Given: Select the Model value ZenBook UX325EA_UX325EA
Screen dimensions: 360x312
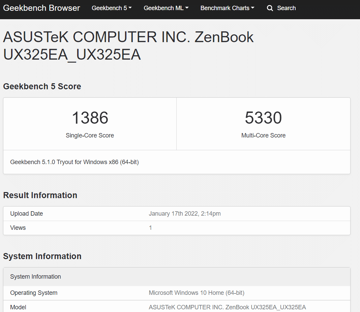Looking at the screenshot, I should (227, 307).
